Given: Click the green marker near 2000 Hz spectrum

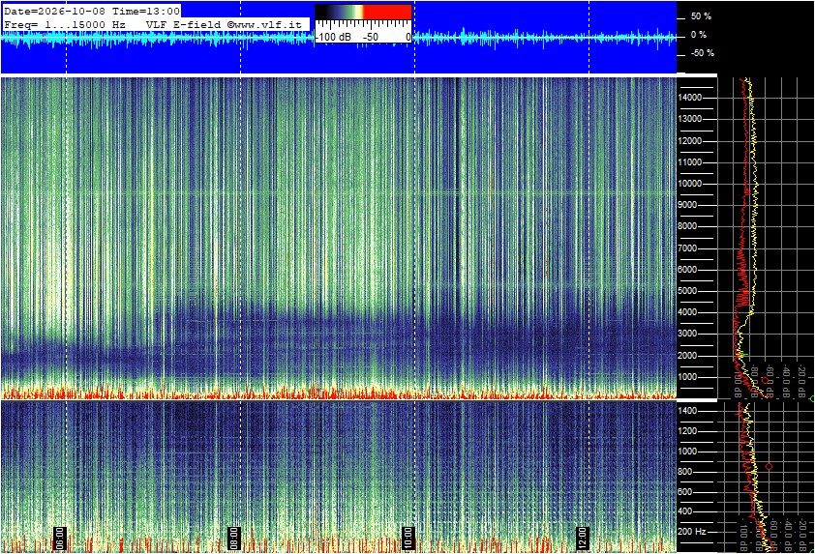Looking at the screenshot, I should point(743,355).
